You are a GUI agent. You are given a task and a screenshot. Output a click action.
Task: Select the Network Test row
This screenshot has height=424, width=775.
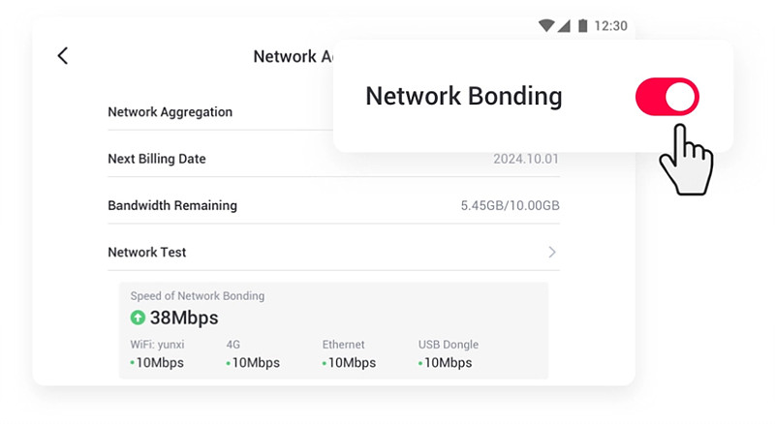point(333,252)
